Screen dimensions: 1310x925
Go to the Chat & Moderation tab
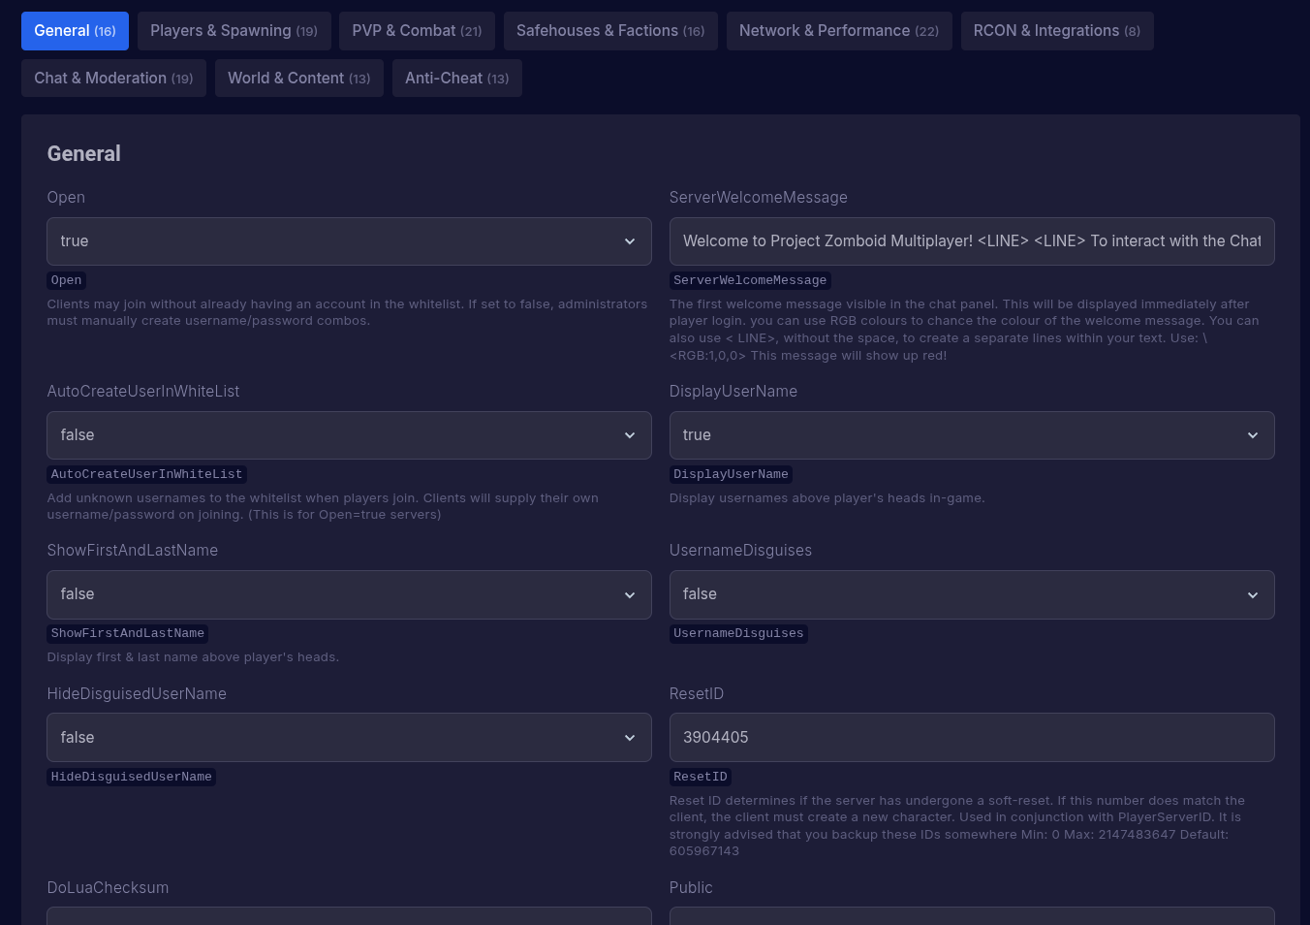pos(113,78)
